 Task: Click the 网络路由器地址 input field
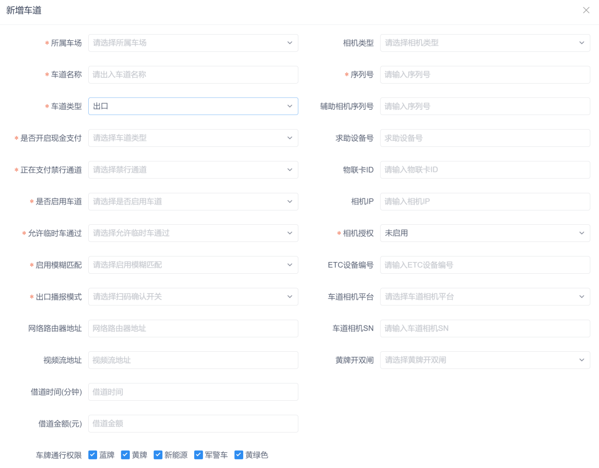tap(193, 328)
